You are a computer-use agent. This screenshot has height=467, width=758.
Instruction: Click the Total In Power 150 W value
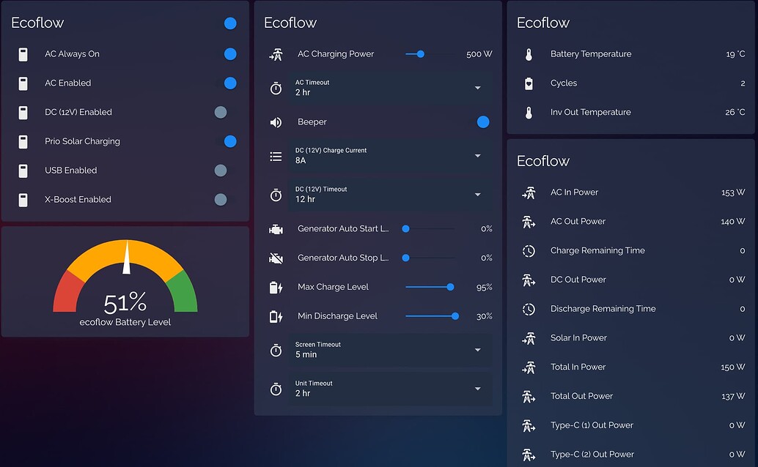(x=733, y=367)
